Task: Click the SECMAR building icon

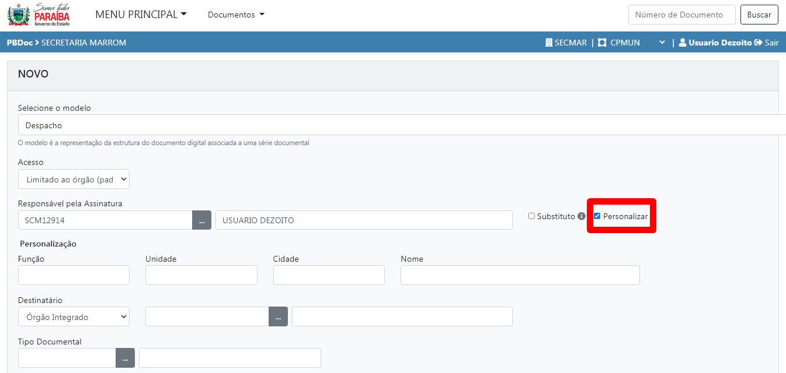Action: click(x=549, y=43)
